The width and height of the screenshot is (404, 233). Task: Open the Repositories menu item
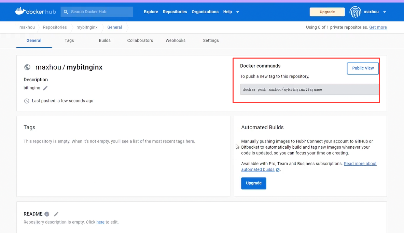tap(175, 12)
